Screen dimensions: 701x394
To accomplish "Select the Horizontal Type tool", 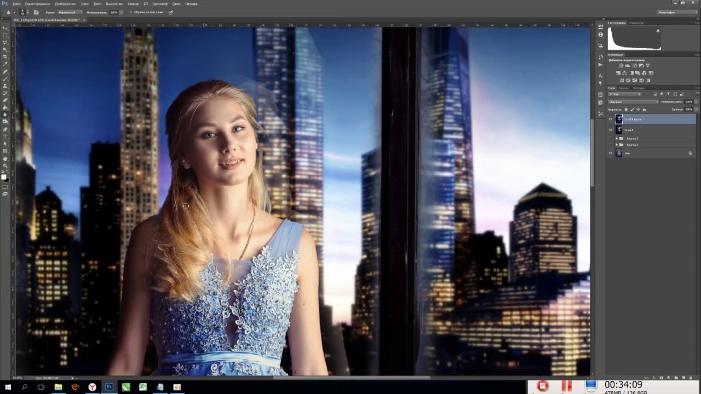I will point(5,136).
